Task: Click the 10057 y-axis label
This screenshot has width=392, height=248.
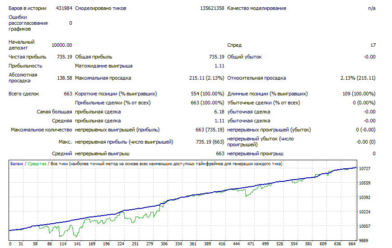Action: 364,226
